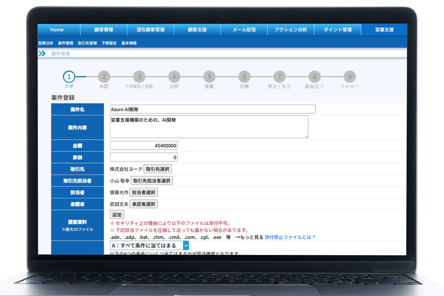The width and height of the screenshot is (444, 296).
Task: Select step 8 納品完了 circle
Action: pyautogui.click(x=315, y=77)
